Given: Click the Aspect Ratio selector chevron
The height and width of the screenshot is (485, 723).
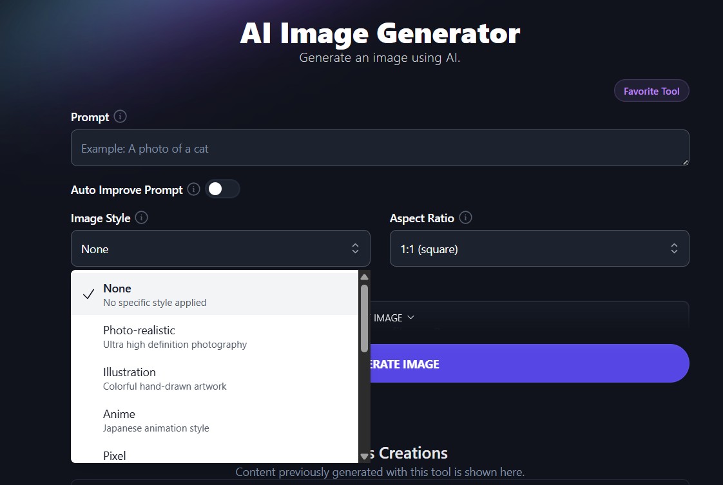Looking at the screenshot, I should tap(674, 248).
